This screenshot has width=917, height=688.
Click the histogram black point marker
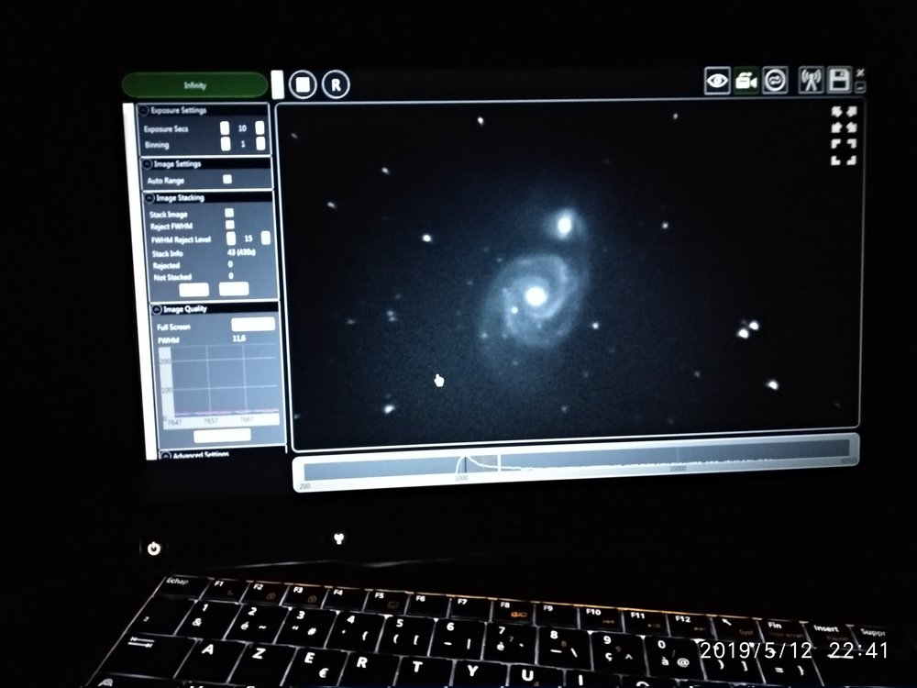coord(465,464)
